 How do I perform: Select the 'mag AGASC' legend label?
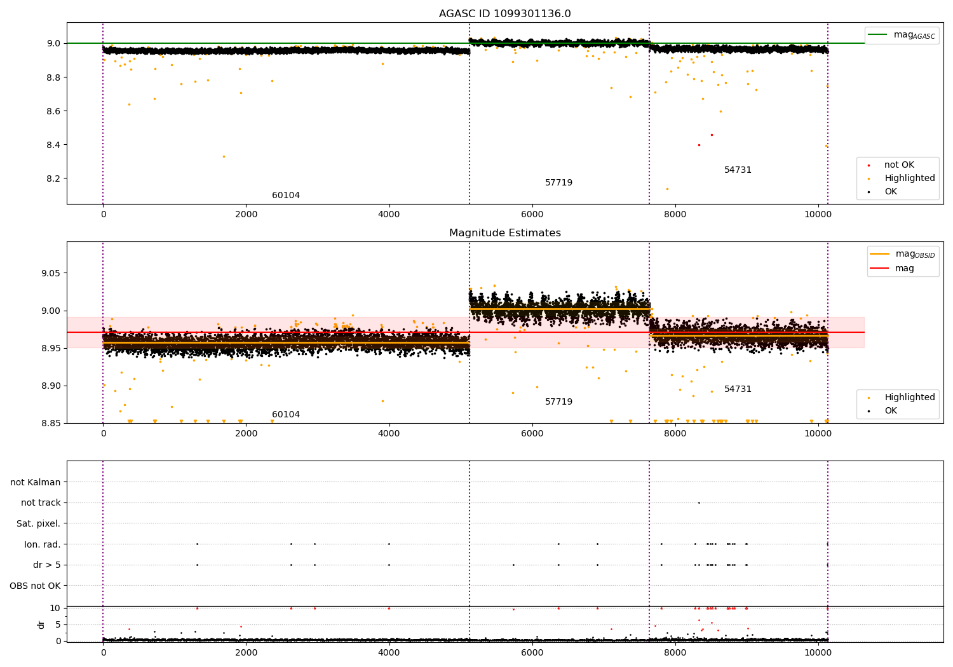pos(914,35)
